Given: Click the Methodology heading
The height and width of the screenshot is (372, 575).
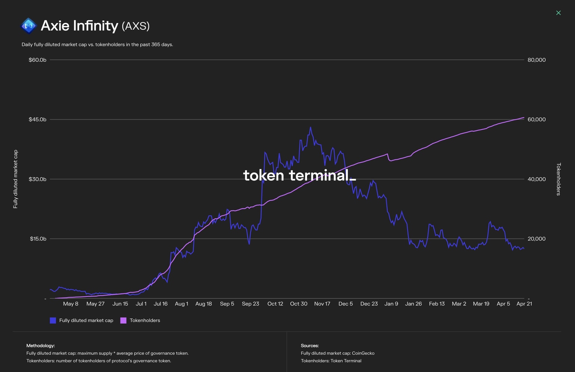Looking at the screenshot, I should [40, 346].
